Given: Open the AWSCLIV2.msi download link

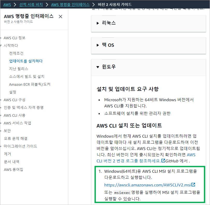Looking at the screenshot, I should coord(147,185).
